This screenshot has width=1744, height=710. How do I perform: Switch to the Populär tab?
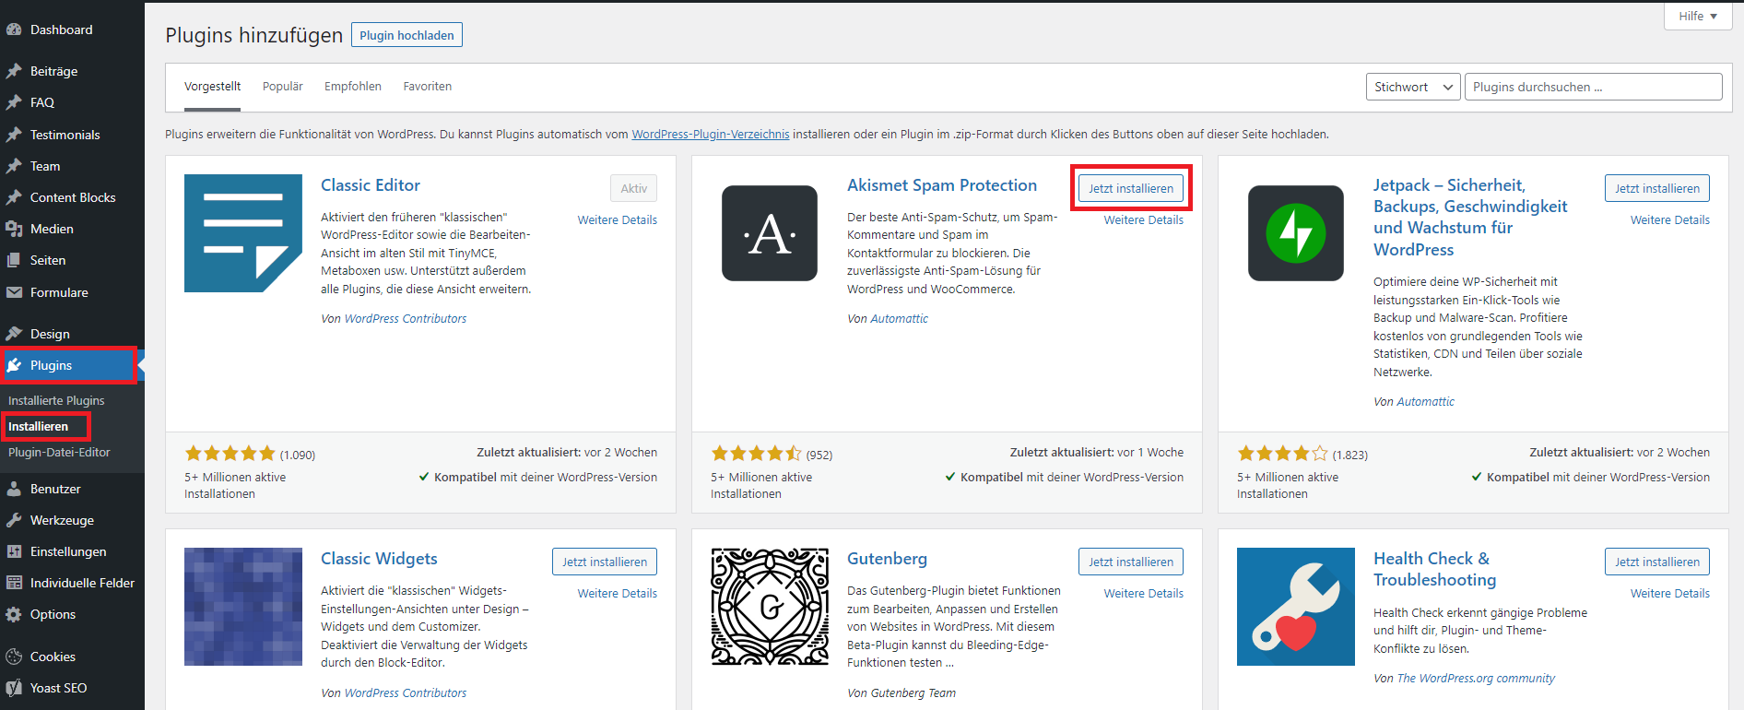tap(283, 87)
